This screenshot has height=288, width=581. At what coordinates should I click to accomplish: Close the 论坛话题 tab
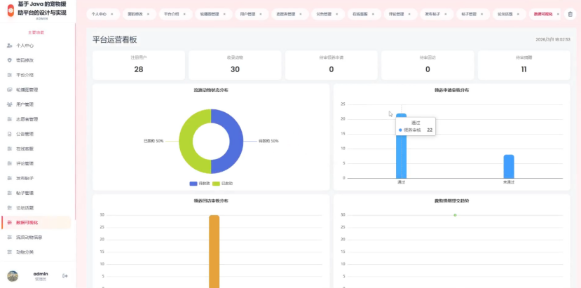coord(518,14)
